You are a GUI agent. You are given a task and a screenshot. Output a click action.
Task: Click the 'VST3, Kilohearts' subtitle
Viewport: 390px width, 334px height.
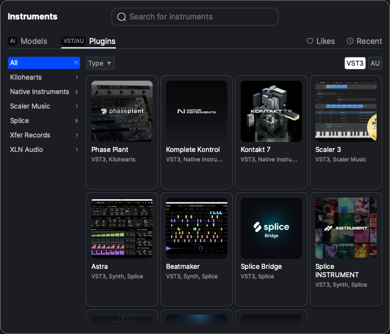tap(113, 159)
